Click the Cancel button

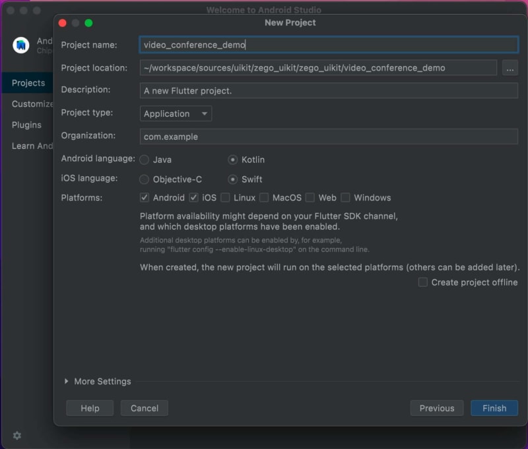[145, 408]
